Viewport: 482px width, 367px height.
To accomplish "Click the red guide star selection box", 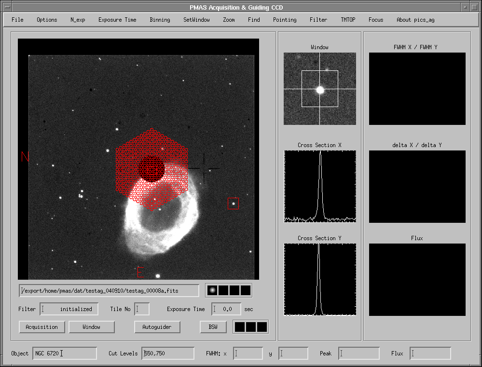I will [233, 204].
